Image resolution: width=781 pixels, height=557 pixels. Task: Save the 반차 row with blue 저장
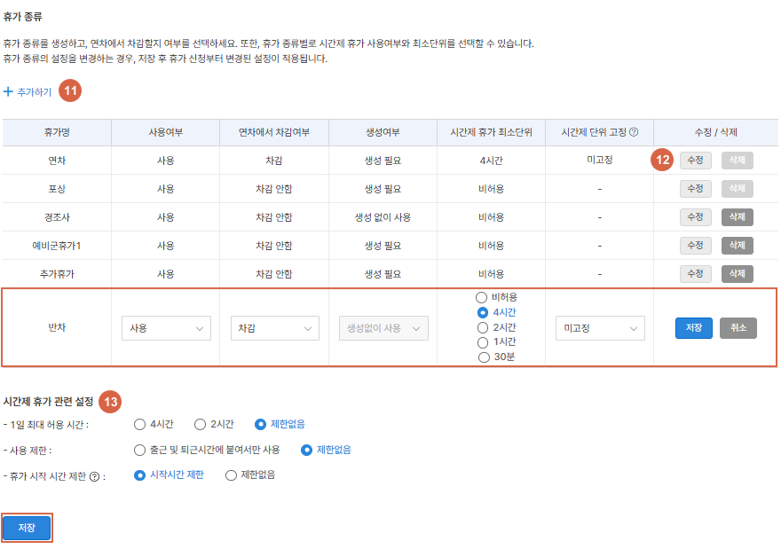click(x=694, y=328)
